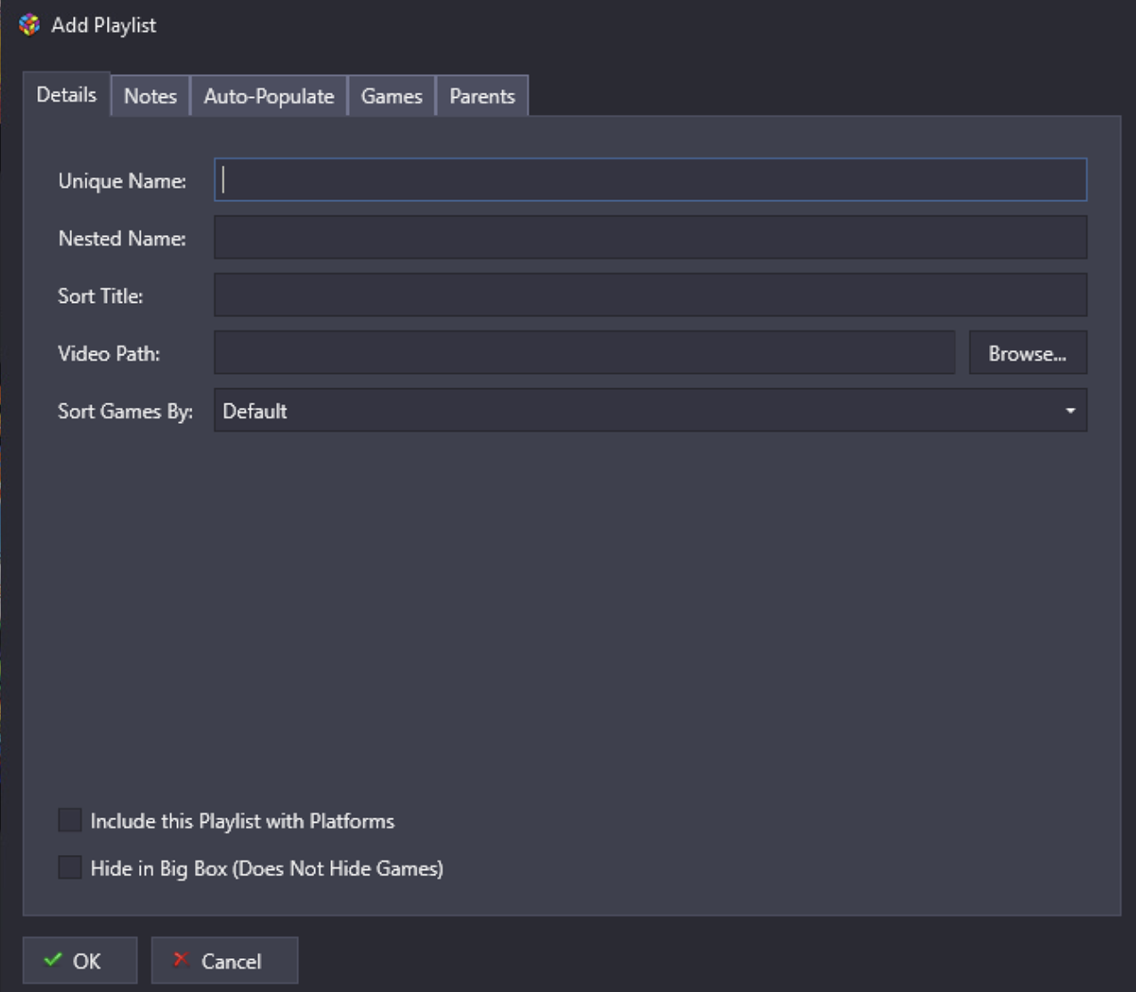Switch to the Games tab
Screen dimensions: 1136x992
point(392,96)
